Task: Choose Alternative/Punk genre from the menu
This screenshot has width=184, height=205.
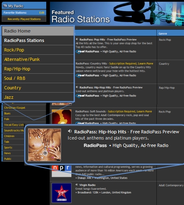Action: [38, 59]
